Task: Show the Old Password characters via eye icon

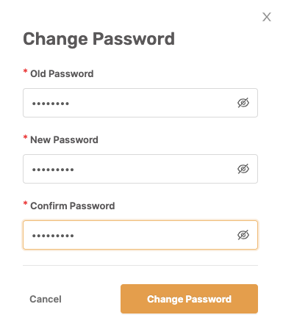Action: click(243, 103)
